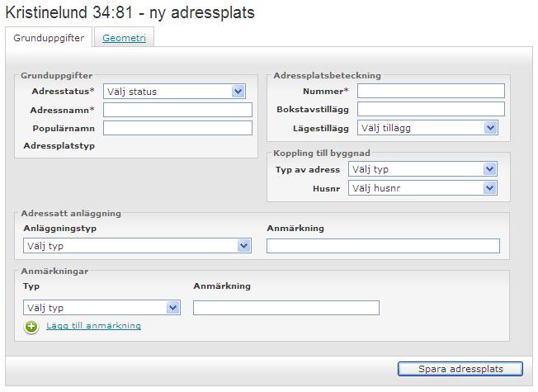
Task: Select the Grunduppgifter tab
Action: [49, 38]
